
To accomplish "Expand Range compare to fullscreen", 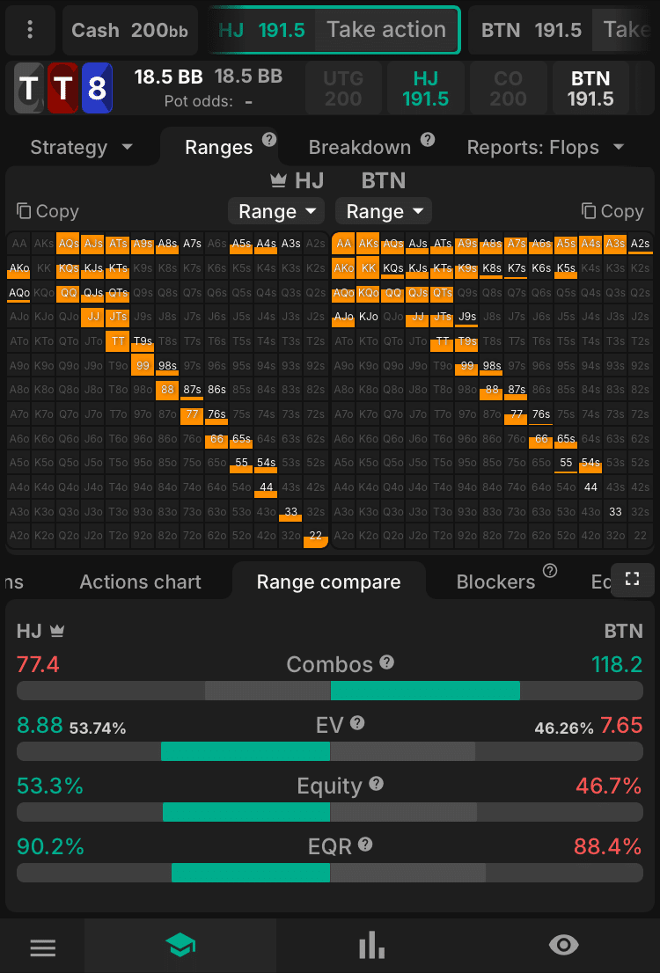I will tap(632, 580).
